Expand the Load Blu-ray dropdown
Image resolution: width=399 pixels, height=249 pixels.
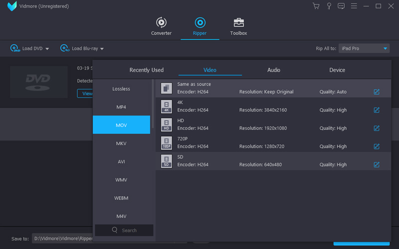(x=102, y=49)
